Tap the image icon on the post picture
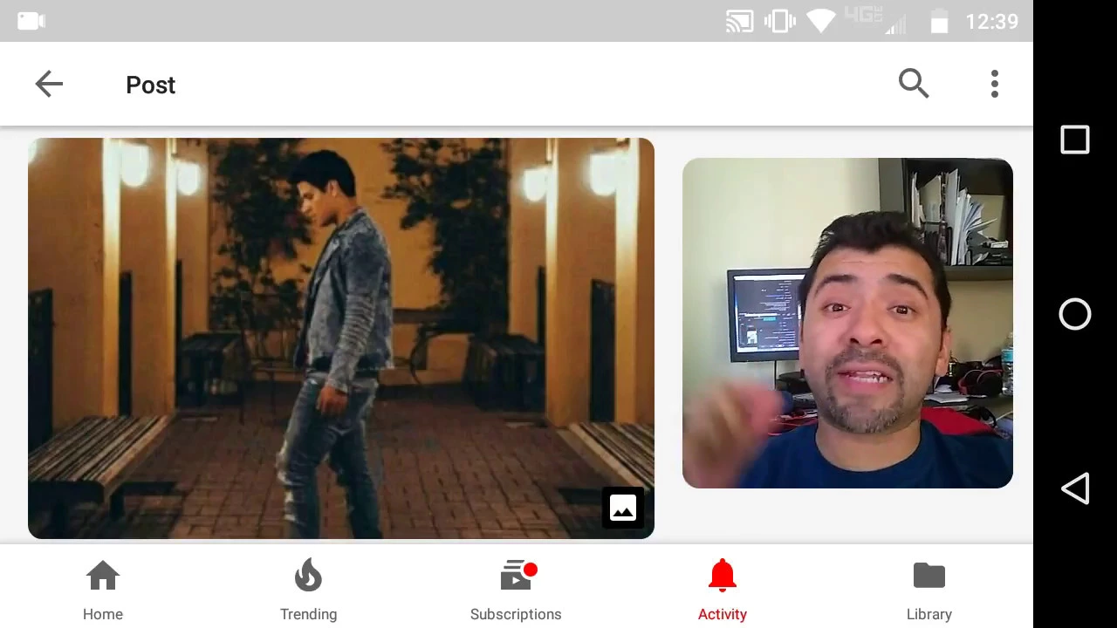The image size is (1117, 628). click(623, 508)
